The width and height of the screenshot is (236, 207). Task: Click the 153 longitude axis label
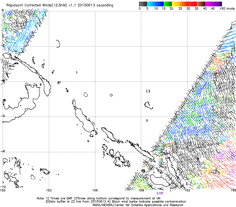tap(49, 190)
